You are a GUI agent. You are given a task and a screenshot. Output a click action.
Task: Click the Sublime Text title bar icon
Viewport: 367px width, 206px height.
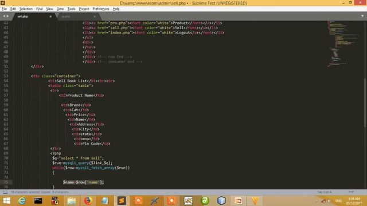click(3, 3)
